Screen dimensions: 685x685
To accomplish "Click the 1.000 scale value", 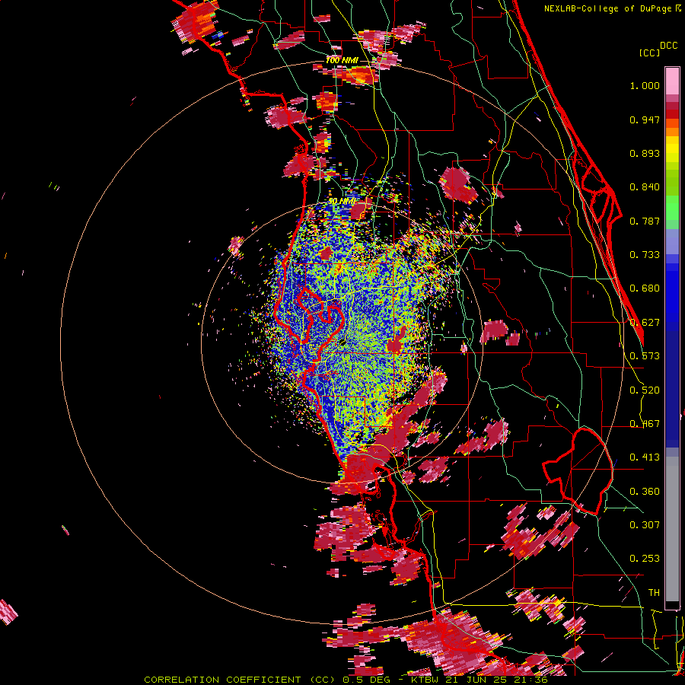I will (x=645, y=85).
